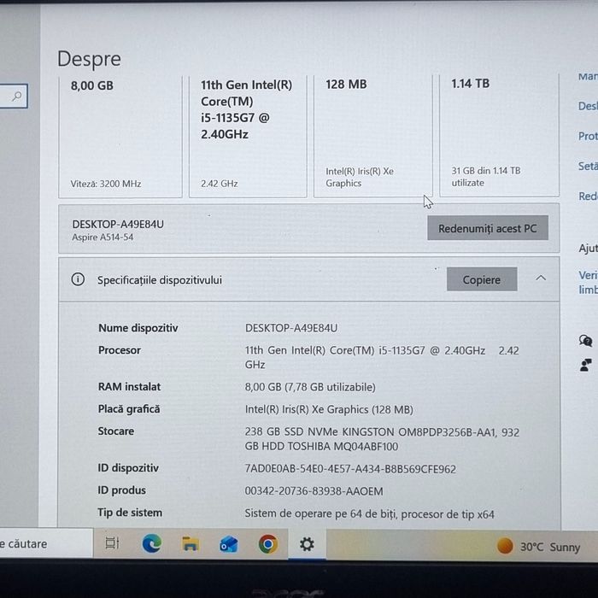Image resolution: width=598 pixels, height=598 pixels.
Task: Open File Explorer from the taskbar
Action: tap(191, 544)
